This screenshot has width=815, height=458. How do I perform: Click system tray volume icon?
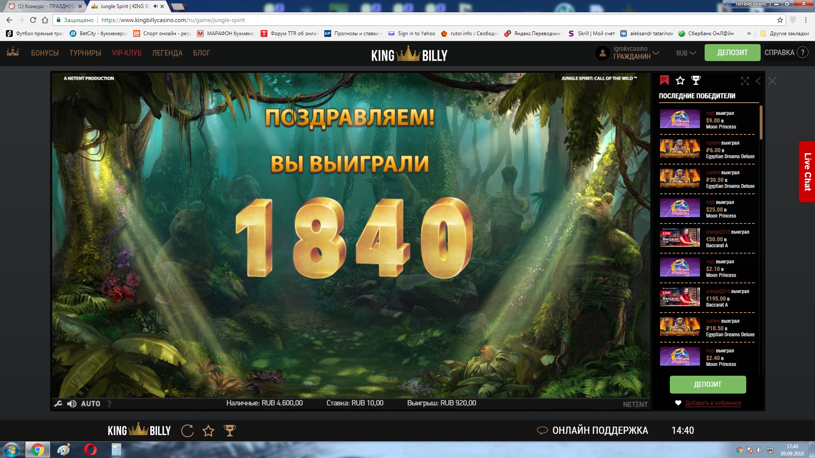point(759,450)
